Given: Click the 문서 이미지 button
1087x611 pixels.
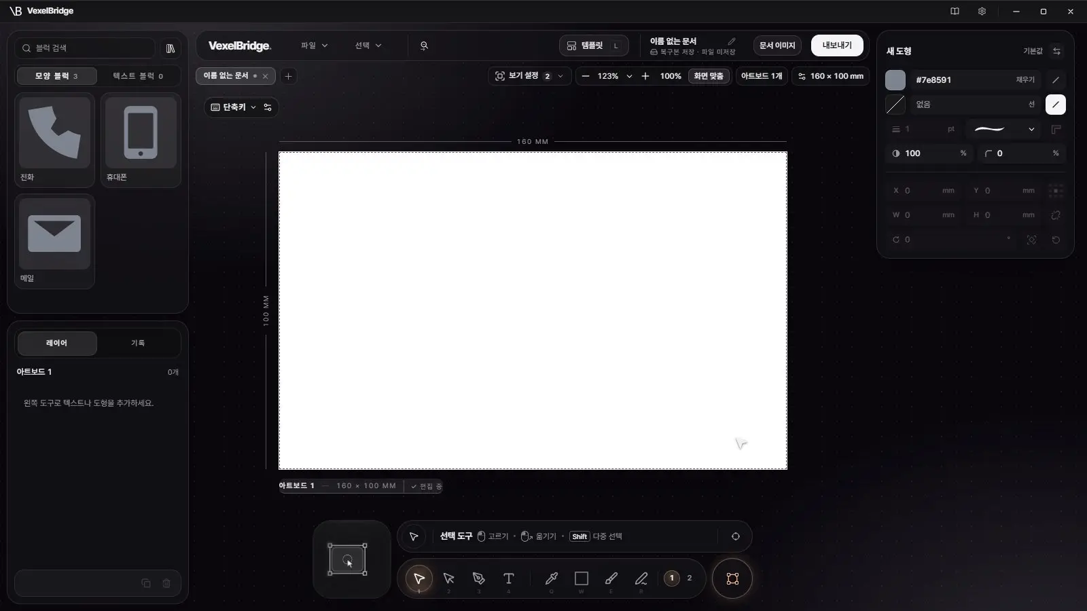Looking at the screenshot, I should (777, 45).
